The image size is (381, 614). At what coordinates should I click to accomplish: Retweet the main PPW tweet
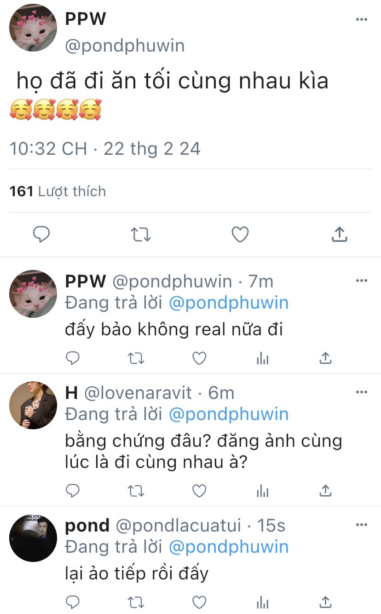(x=140, y=235)
